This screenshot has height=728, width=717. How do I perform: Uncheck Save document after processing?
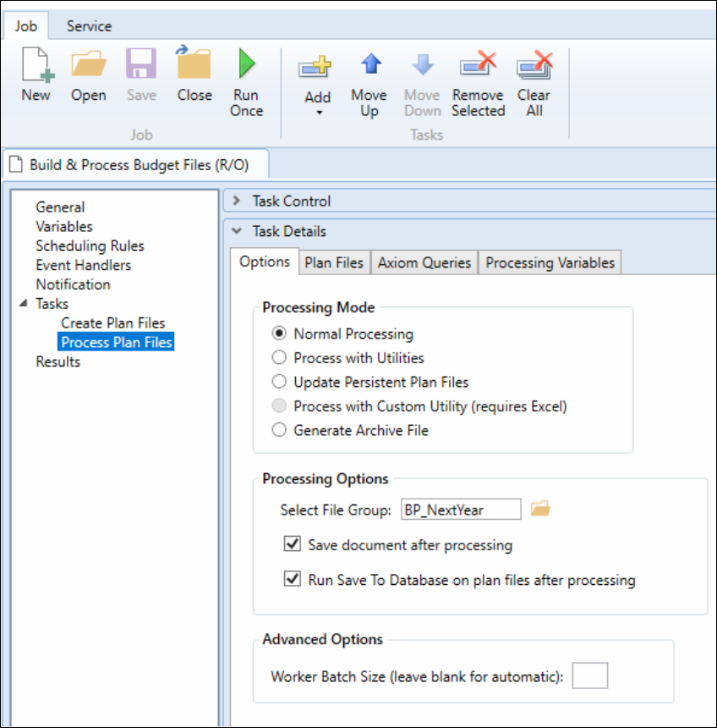click(x=293, y=545)
